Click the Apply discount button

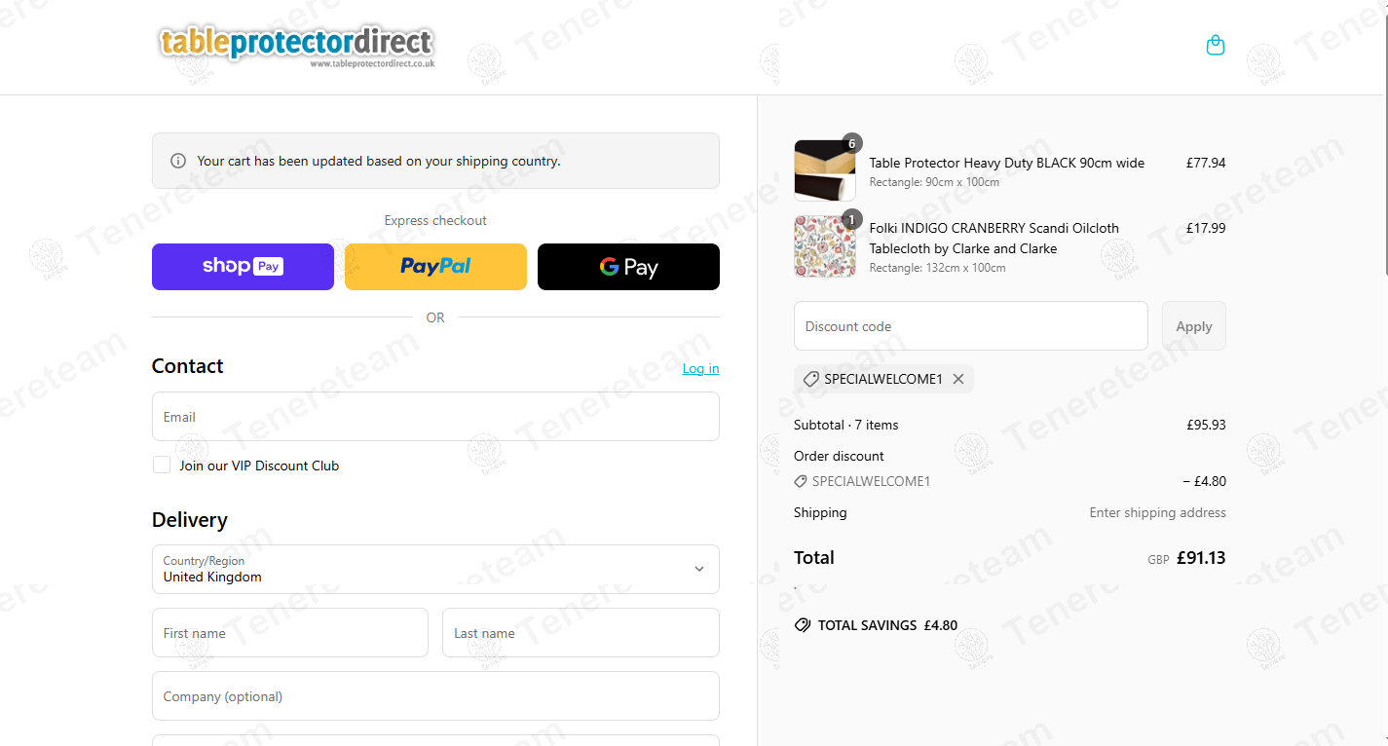[x=1193, y=326]
